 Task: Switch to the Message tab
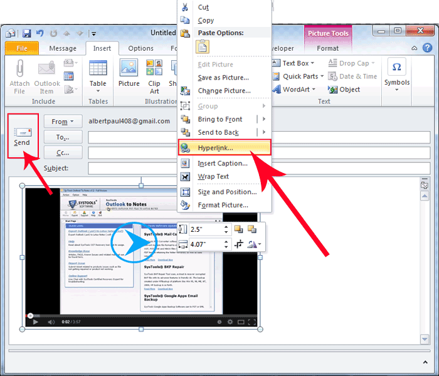pyautogui.click(x=63, y=48)
